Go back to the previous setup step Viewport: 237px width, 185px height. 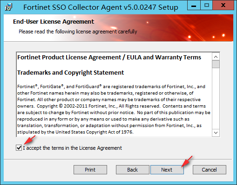132,170
